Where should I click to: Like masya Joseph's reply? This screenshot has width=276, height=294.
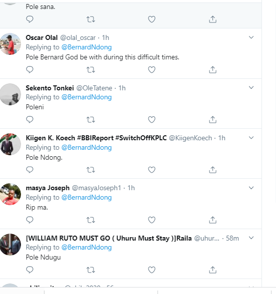click(151, 220)
